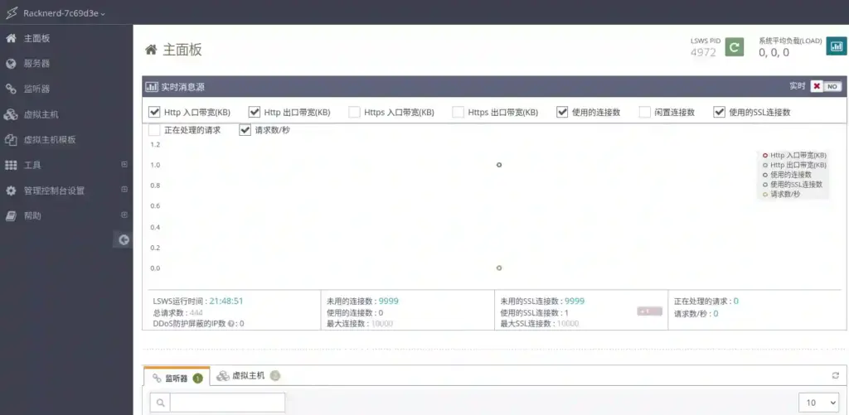Click the green LSWS restart icon
Image resolution: width=849 pixels, height=415 pixels.
734,47
